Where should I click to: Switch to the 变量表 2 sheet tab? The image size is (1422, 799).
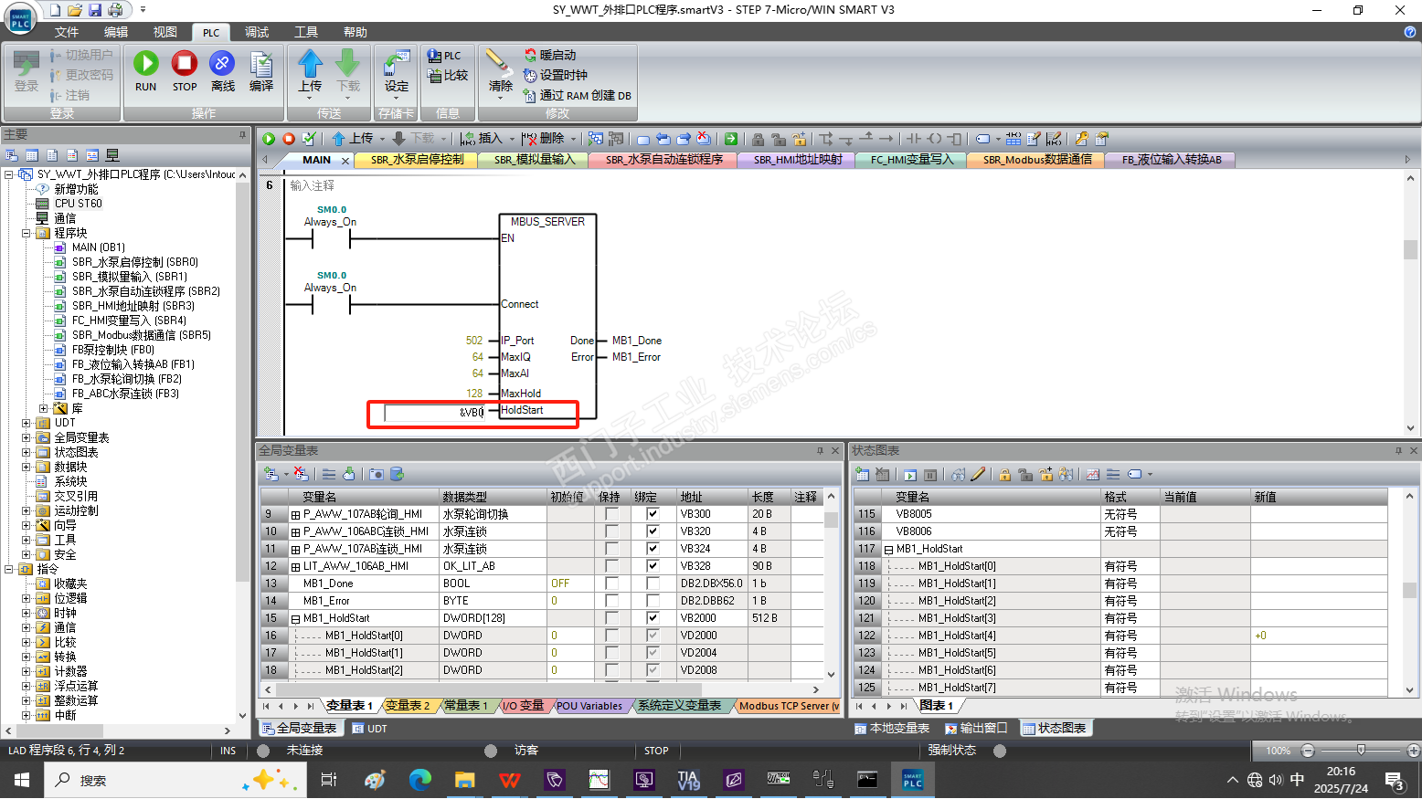[x=408, y=706]
